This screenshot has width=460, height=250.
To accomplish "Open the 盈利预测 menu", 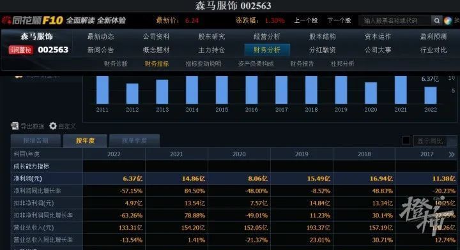I will tap(433, 36).
